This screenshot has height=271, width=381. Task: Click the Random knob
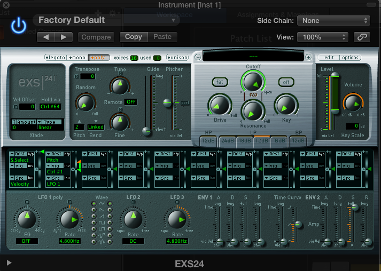pos(85,103)
